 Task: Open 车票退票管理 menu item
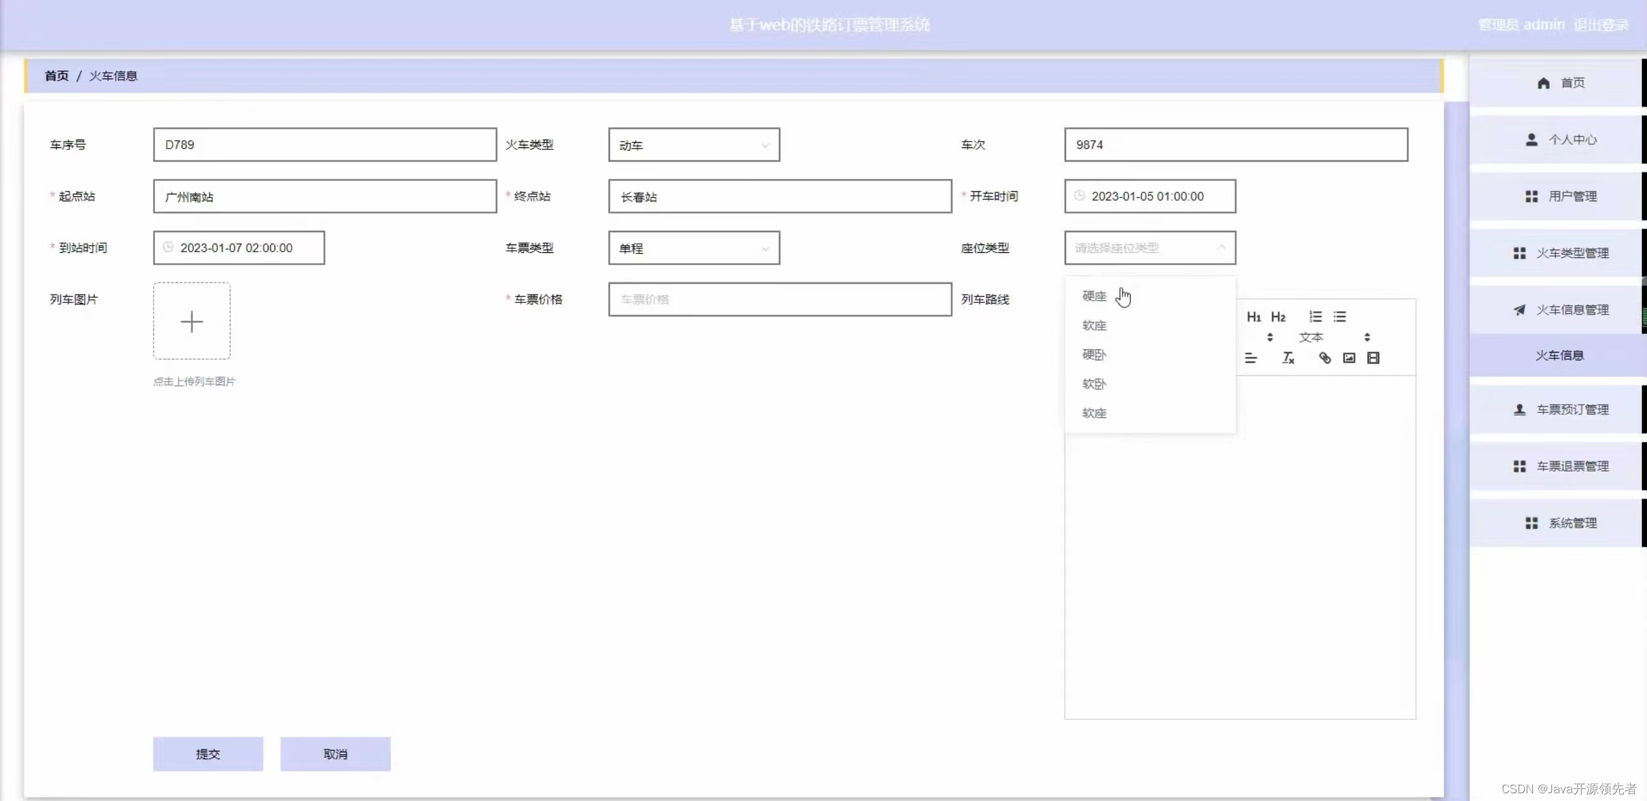pos(1556,466)
